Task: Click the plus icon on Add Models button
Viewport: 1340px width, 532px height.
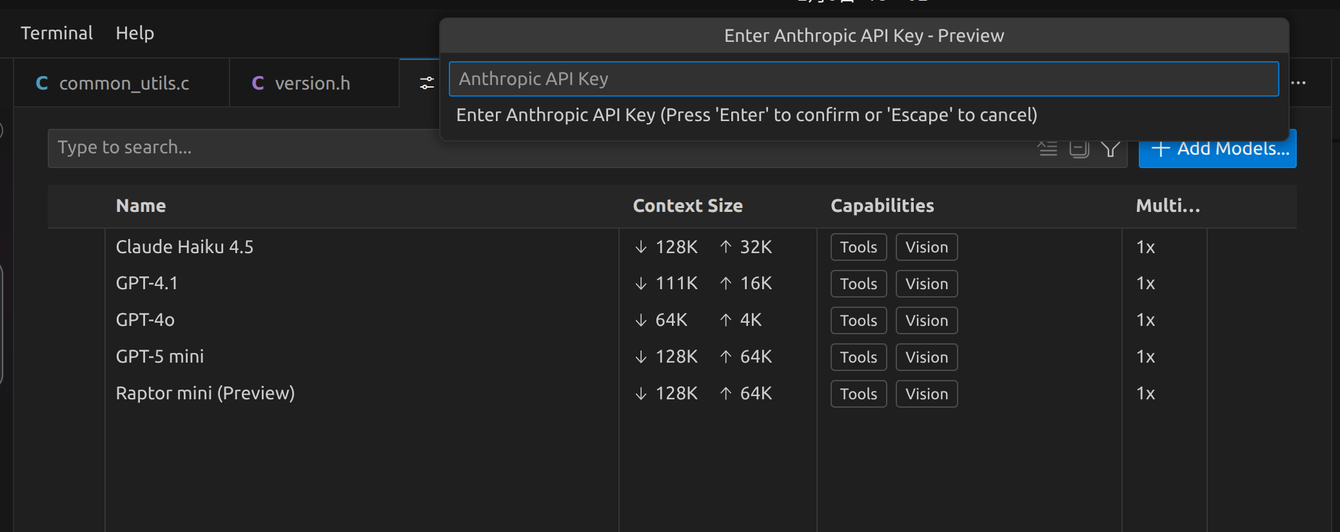Action: [1160, 148]
